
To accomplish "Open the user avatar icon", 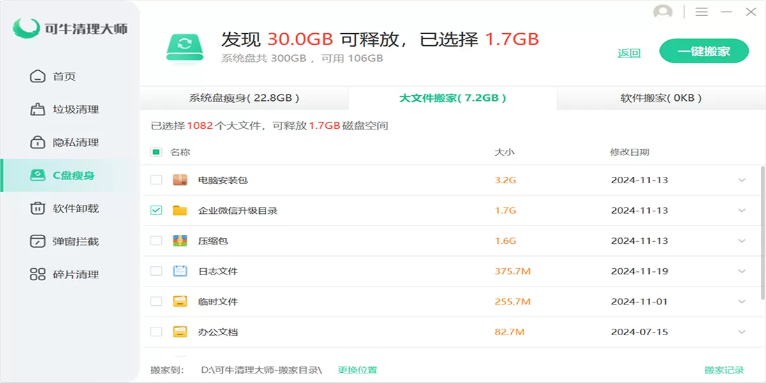I will 663,12.
